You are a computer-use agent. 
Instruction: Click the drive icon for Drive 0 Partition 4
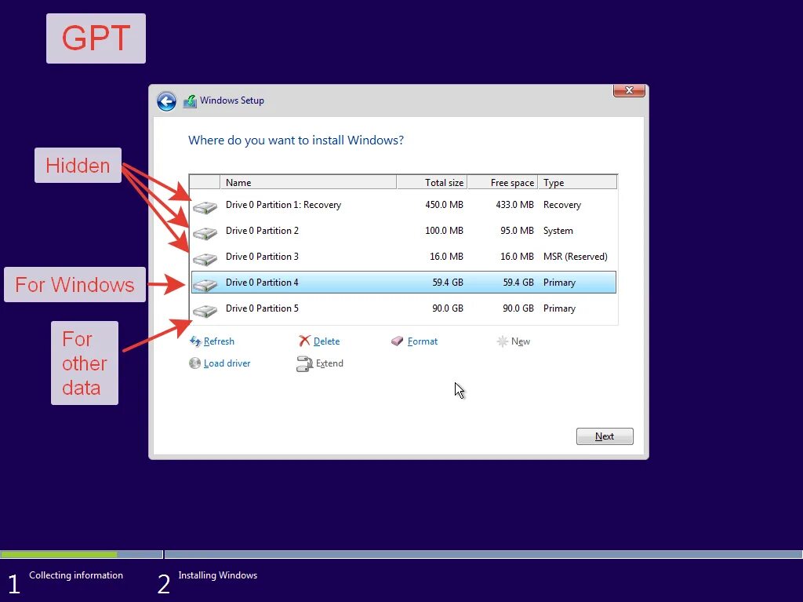tap(205, 285)
